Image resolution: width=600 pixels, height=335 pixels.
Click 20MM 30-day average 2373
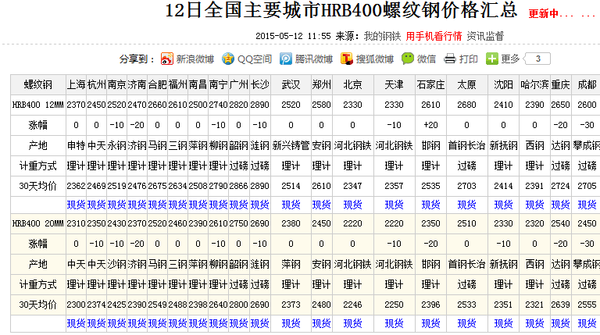[291, 305]
